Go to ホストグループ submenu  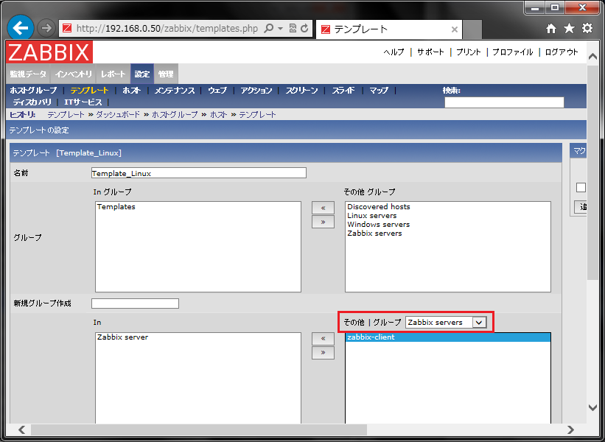point(33,91)
